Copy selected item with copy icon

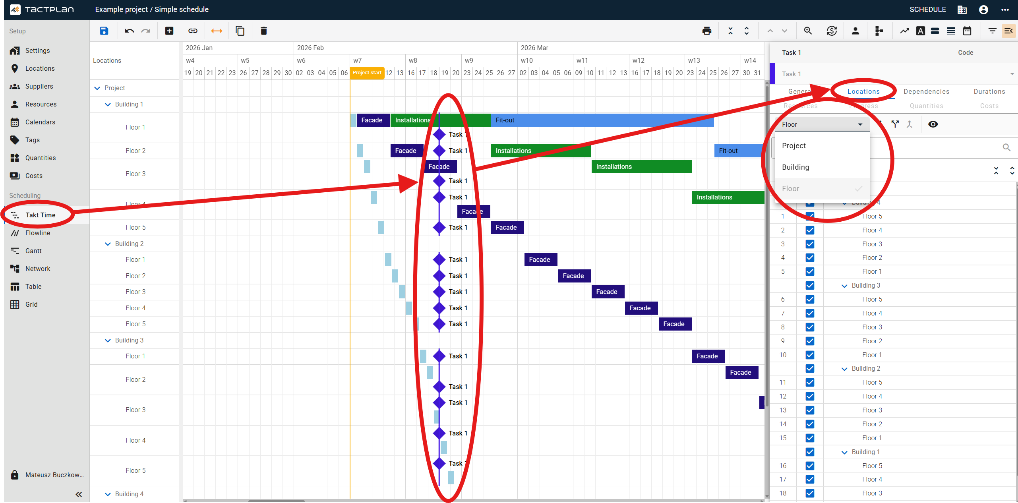[240, 31]
